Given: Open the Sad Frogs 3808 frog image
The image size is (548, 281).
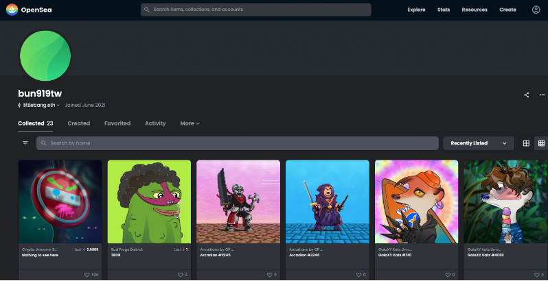Looking at the screenshot, I should (149, 201).
